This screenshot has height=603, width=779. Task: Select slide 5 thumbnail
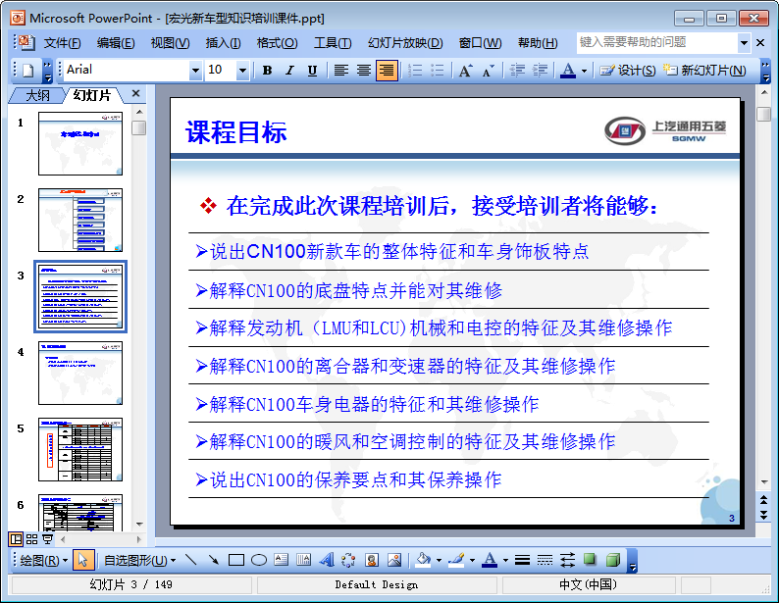(x=80, y=449)
